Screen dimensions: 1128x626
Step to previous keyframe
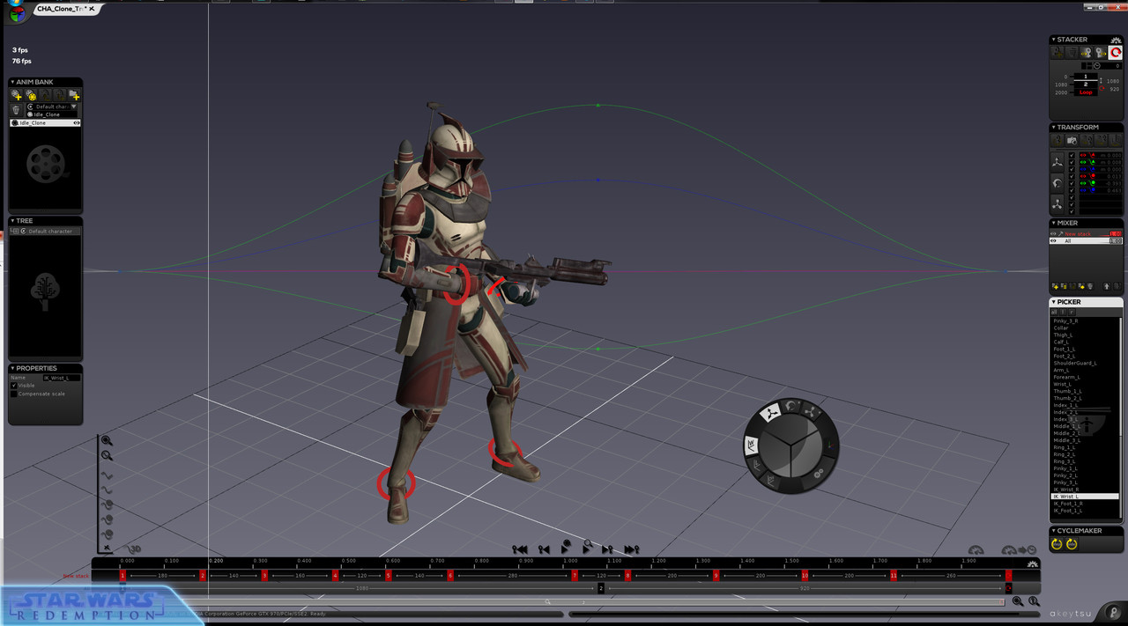[545, 550]
